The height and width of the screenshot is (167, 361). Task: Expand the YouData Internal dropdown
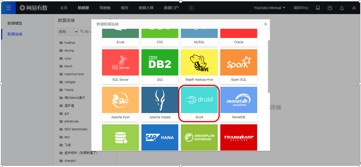coord(269,8)
